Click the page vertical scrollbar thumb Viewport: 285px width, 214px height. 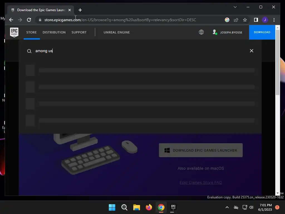click(277, 62)
